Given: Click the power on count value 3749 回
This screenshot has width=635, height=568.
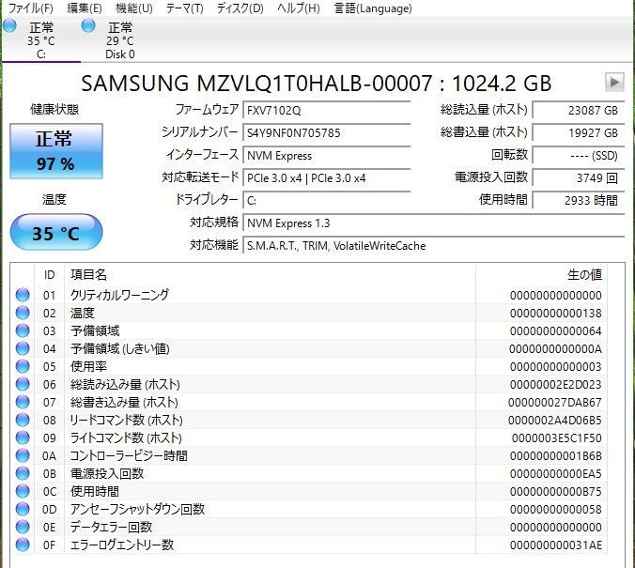Looking at the screenshot, I should pos(578,178).
